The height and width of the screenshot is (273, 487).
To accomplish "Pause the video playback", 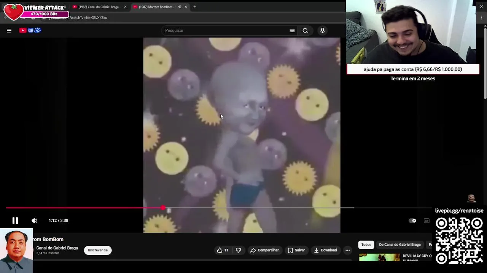I will (x=15, y=221).
